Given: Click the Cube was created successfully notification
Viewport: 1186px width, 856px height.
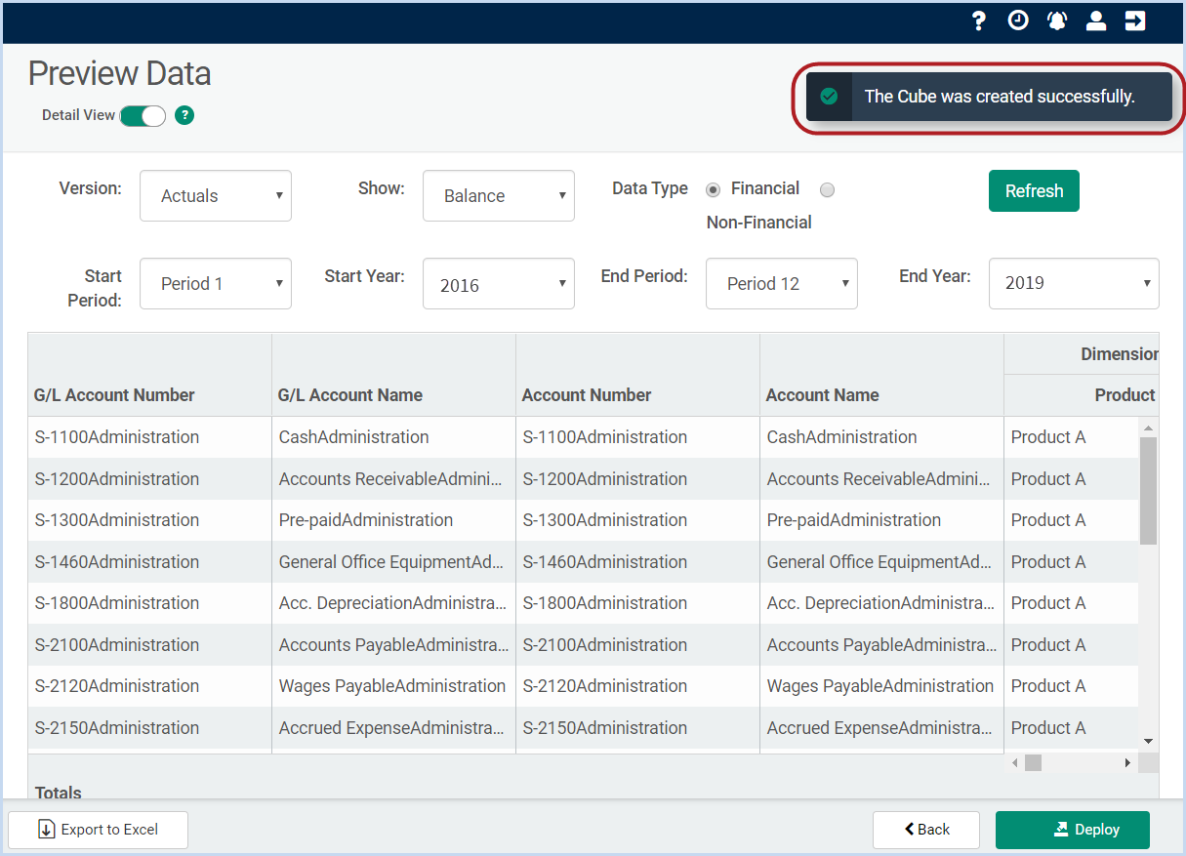Looking at the screenshot, I should click(989, 97).
